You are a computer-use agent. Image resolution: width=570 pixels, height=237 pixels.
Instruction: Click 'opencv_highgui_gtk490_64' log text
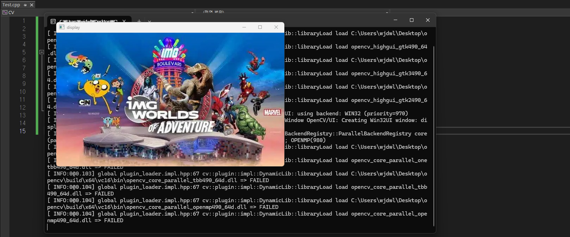[x=389, y=47]
